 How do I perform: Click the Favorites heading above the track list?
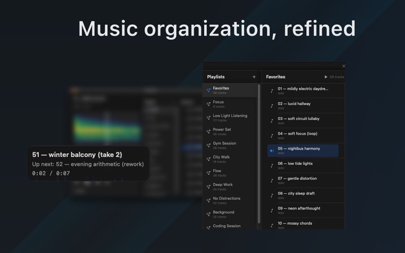[275, 77]
